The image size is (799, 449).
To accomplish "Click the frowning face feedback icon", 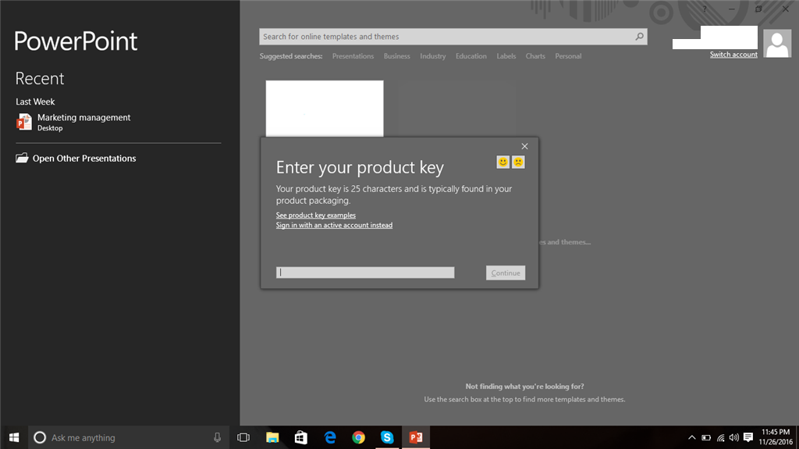I will point(518,162).
